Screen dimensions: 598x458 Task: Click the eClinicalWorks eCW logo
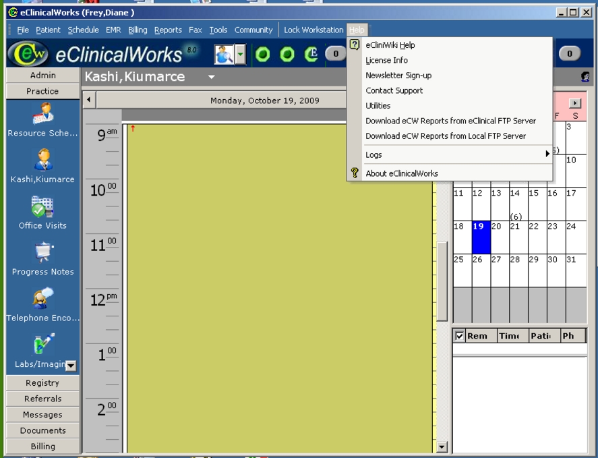point(28,54)
